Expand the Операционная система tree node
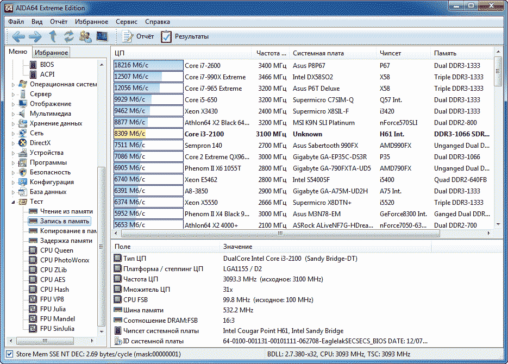The image size is (508, 364). click(x=13, y=85)
